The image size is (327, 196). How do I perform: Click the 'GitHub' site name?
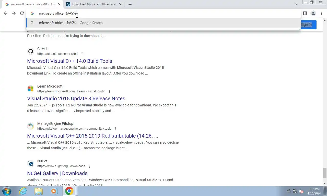pyautogui.click(x=43, y=49)
